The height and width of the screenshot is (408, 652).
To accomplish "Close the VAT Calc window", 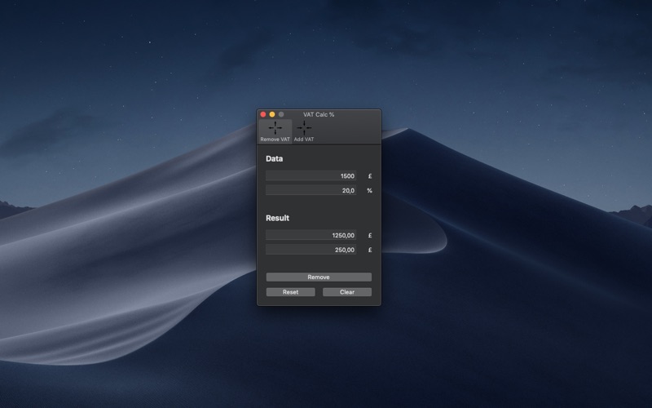I will [x=262, y=114].
